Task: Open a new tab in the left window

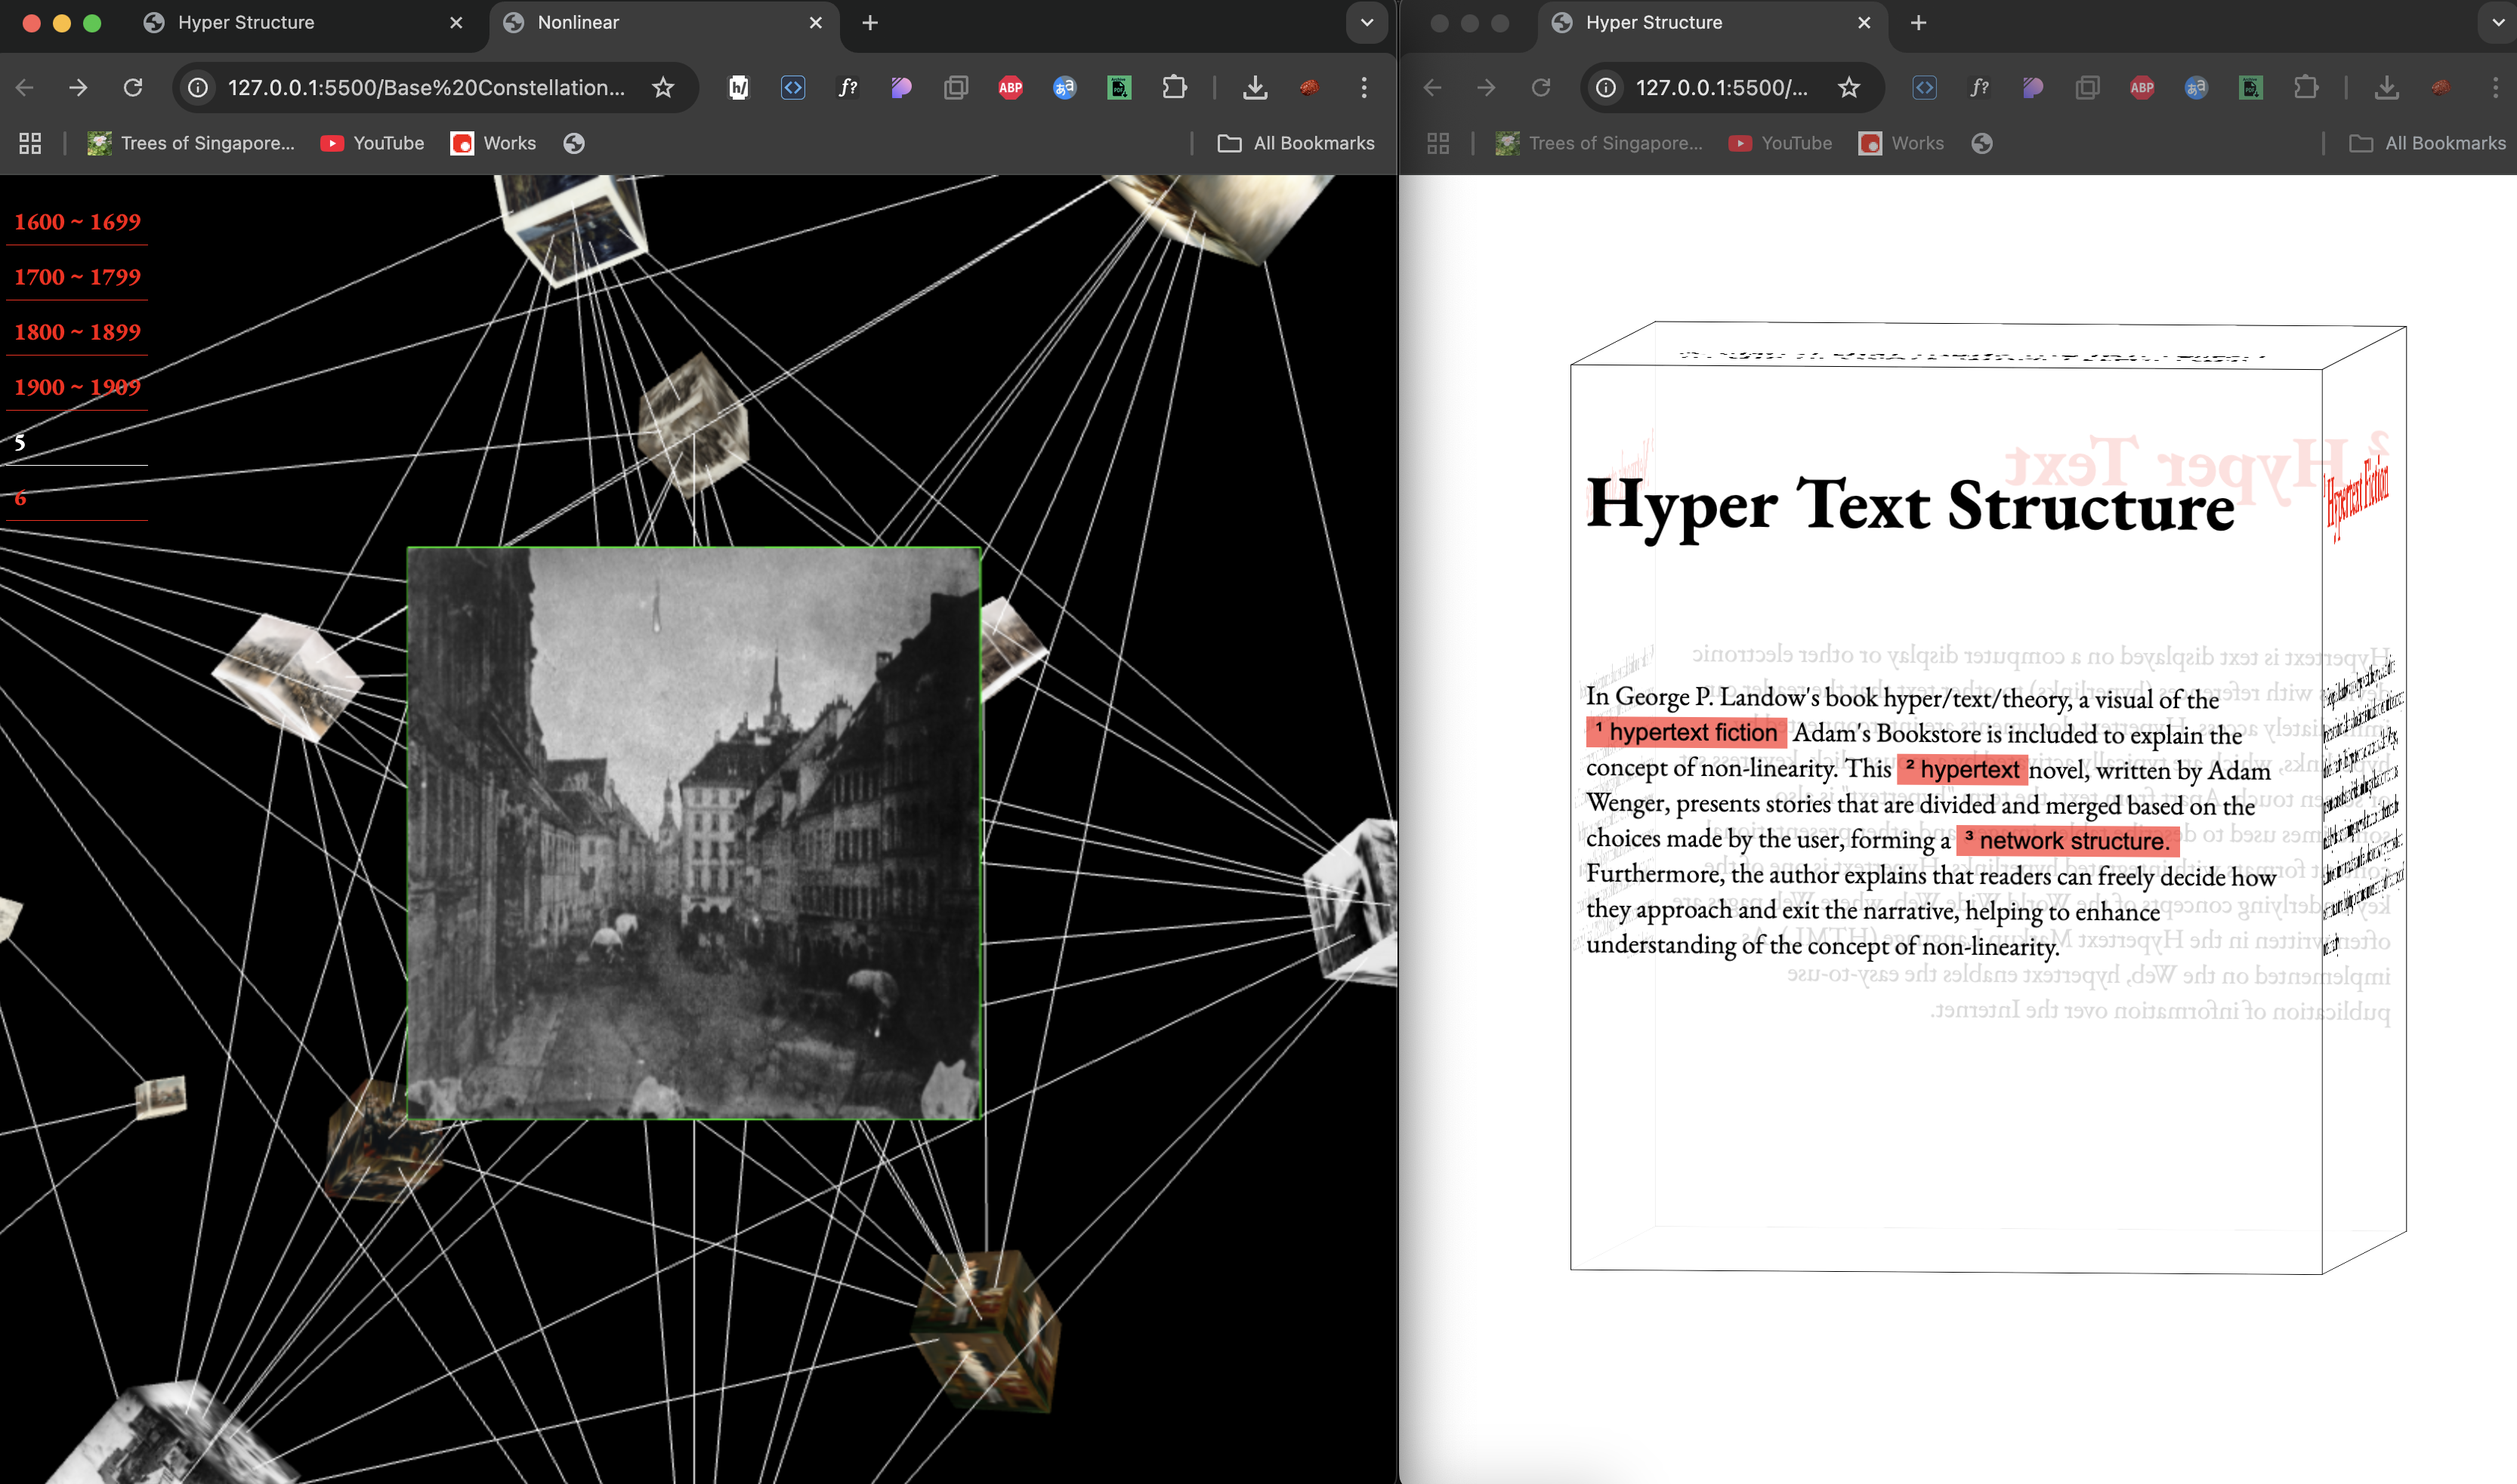Action: tap(869, 22)
